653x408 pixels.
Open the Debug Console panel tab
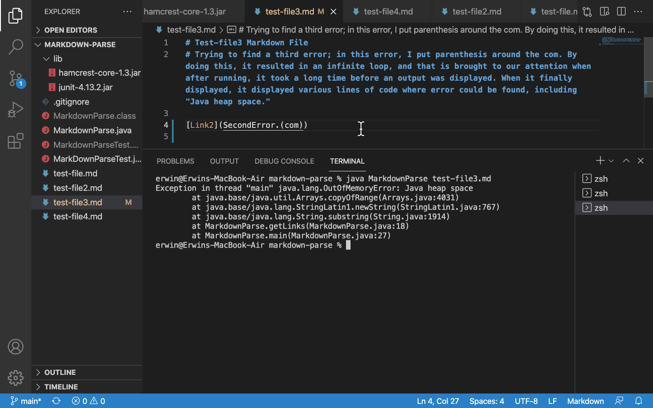pyautogui.click(x=284, y=161)
